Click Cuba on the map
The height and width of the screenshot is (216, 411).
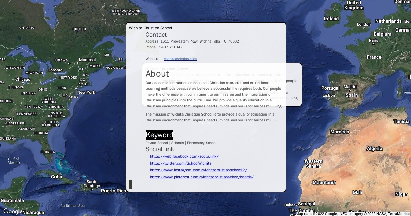click(57, 177)
